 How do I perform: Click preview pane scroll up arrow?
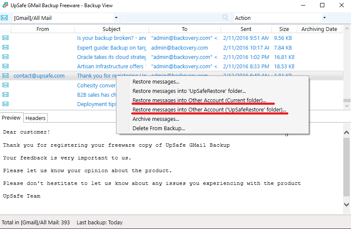tap(346, 133)
